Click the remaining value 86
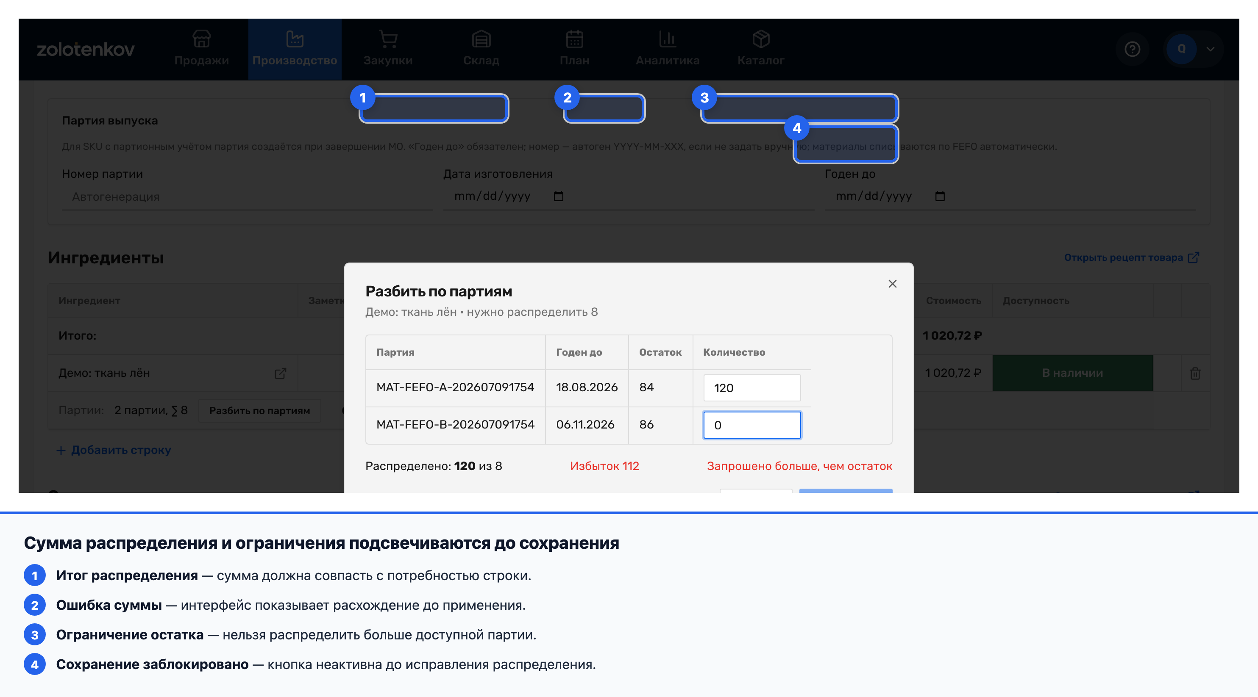 (646, 424)
